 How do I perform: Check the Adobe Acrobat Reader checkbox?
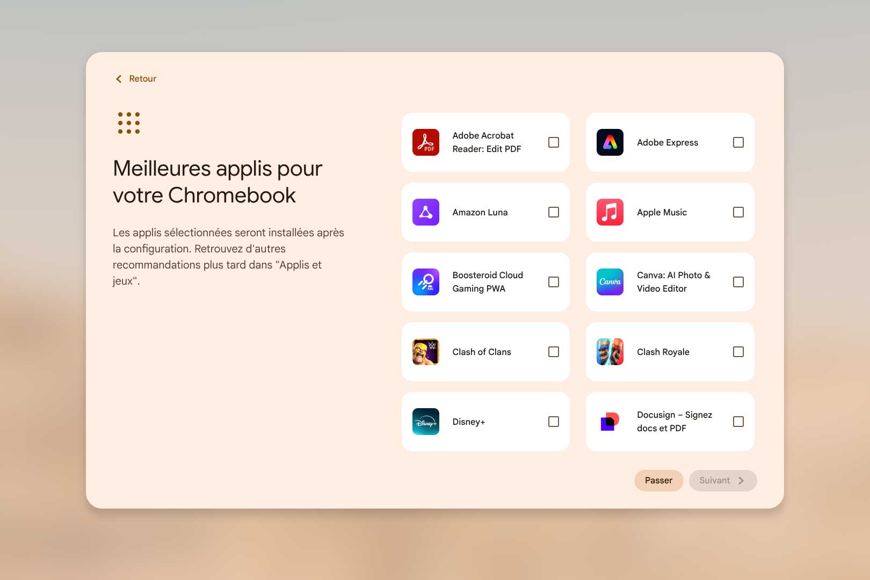[554, 142]
